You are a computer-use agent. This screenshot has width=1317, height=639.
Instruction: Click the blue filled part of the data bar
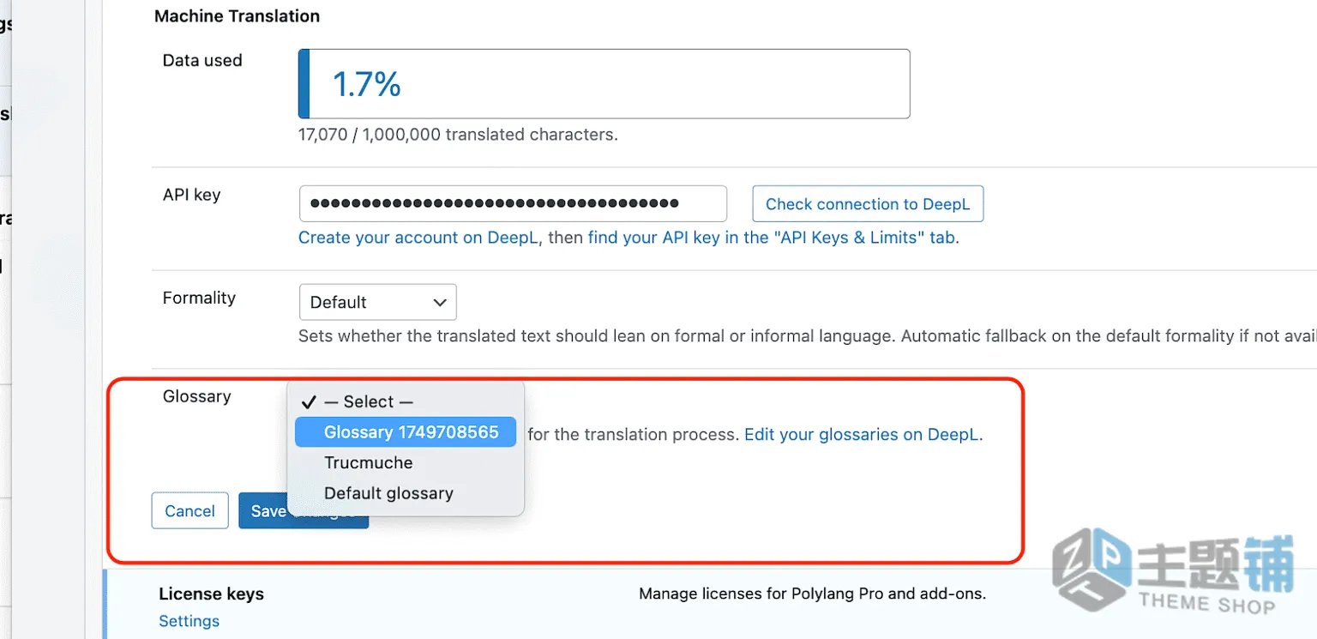(304, 83)
